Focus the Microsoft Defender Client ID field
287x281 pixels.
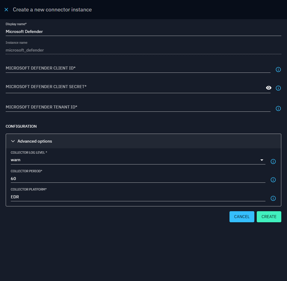pos(138,68)
